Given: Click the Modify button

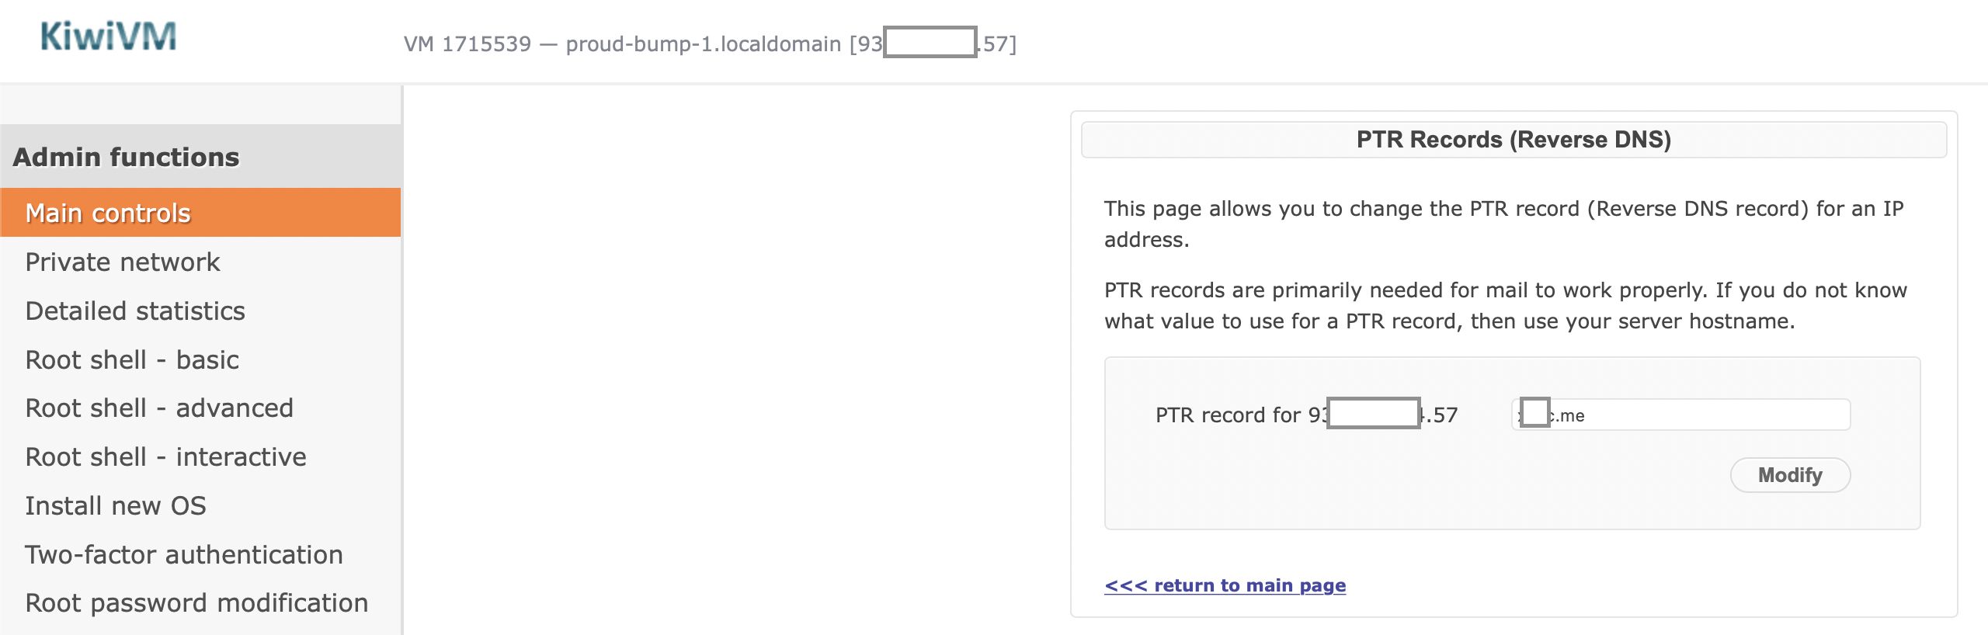Looking at the screenshot, I should pos(1790,475).
